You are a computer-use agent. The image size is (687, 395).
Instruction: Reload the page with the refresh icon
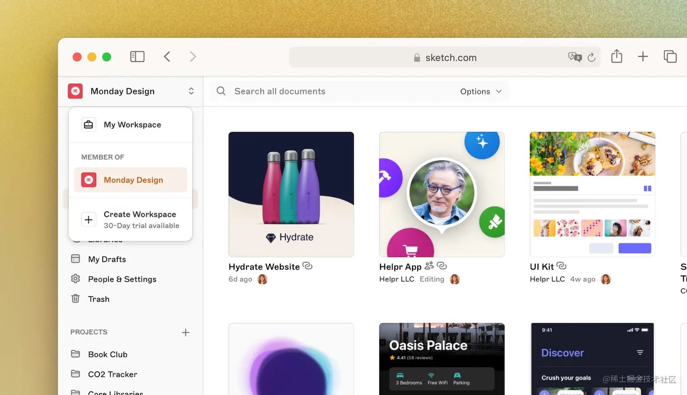click(592, 57)
